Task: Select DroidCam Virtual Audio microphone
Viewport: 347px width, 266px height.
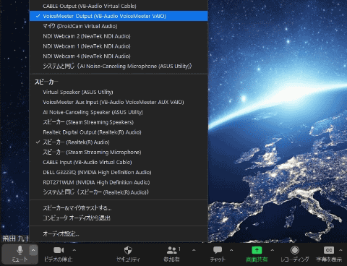Action: (x=119, y=26)
